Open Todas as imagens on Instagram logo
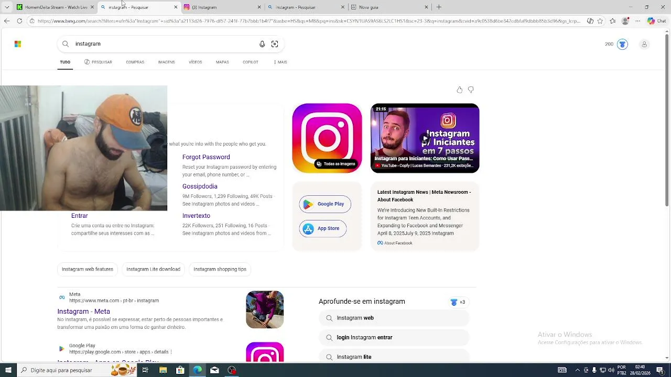The width and height of the screenshot is (671, 377). pyautogui.click(x=336, y=164)
